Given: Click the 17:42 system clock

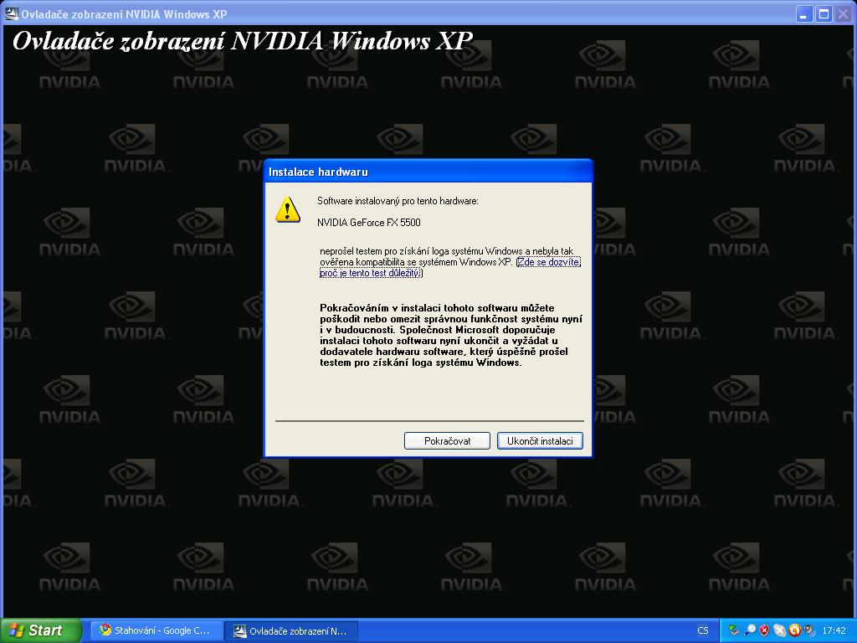Looking at the screenshot, I should tap(834, 630).
